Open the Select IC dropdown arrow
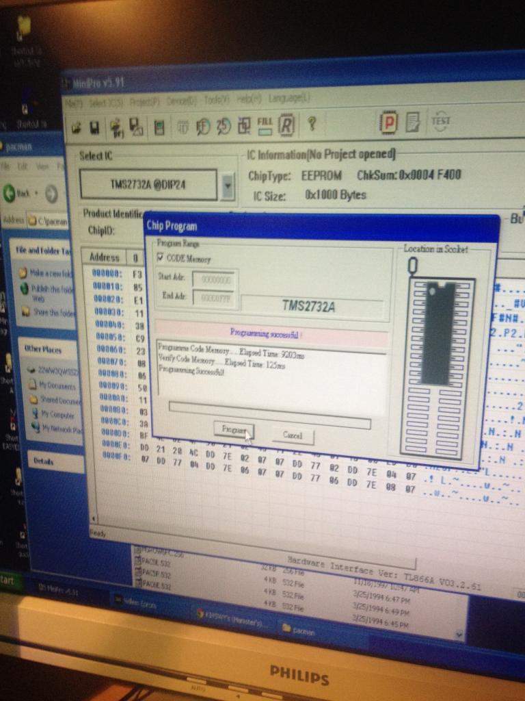The width and height of the screenshot is (525, 701). tap(228, 186)
